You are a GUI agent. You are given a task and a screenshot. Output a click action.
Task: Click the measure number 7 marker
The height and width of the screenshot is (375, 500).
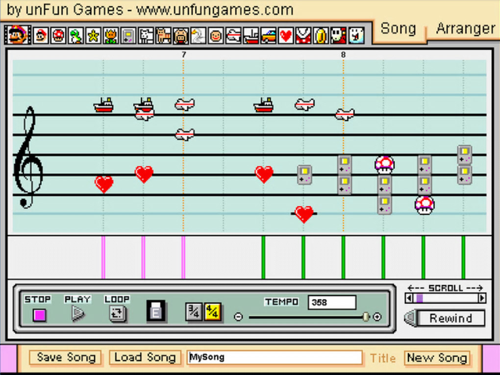(184, 54)
